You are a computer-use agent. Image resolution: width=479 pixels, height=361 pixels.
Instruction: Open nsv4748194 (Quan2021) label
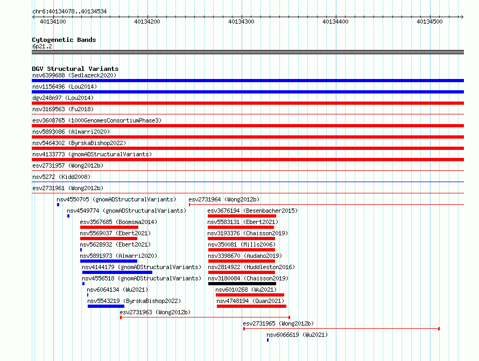click(250, 301)
